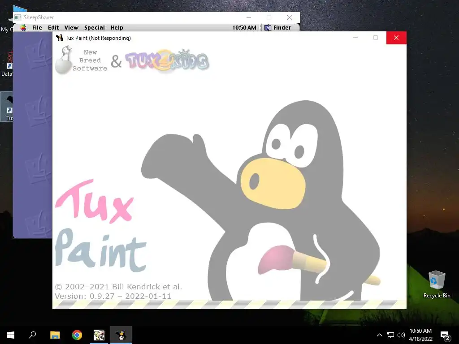Screen dimensions: 459x344
Task: Switch to the Tux Paint taskbar button
Action: (x=121, y=335)
